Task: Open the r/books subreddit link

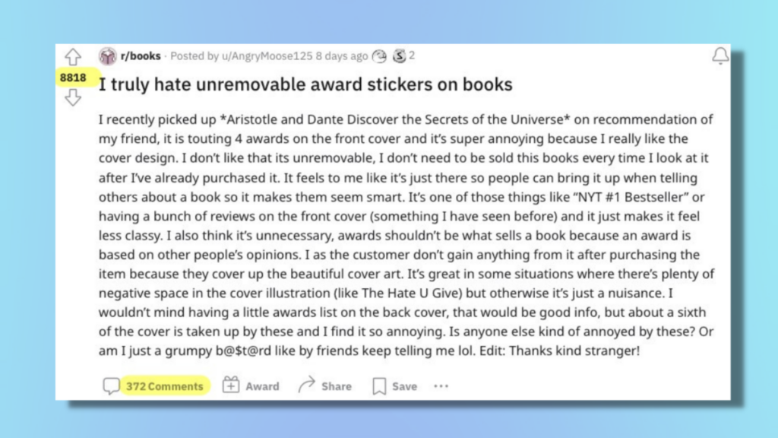Action: pos(141,56)
